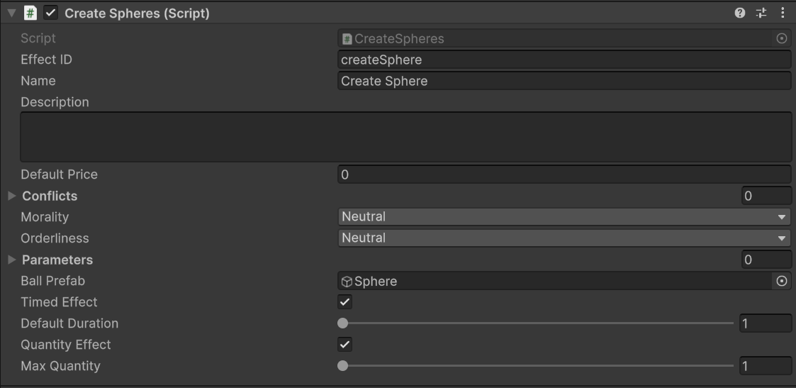The height and width of the screenshot is (388, 796).
Task: Click into the Description text area
Action: point(405,137)
